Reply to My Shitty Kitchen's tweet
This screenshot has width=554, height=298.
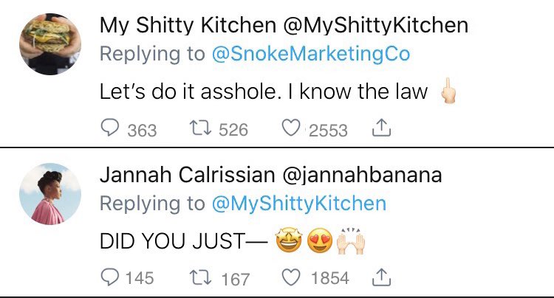(110, 128)
